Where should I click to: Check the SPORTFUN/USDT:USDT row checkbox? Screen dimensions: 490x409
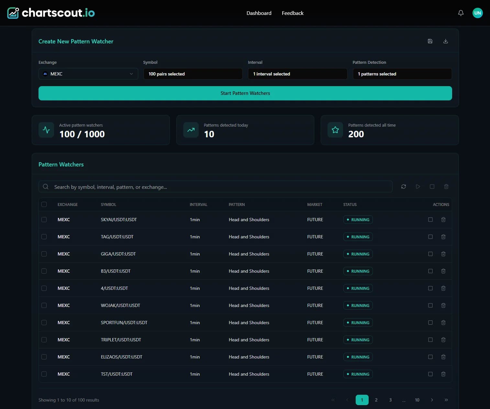[44, 323]
